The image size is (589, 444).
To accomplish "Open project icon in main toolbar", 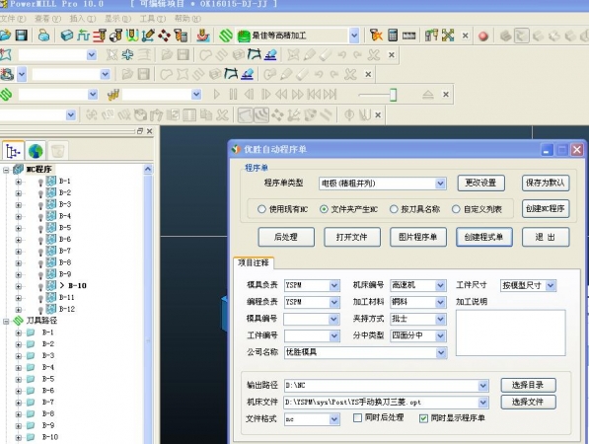I will point(5,36).
